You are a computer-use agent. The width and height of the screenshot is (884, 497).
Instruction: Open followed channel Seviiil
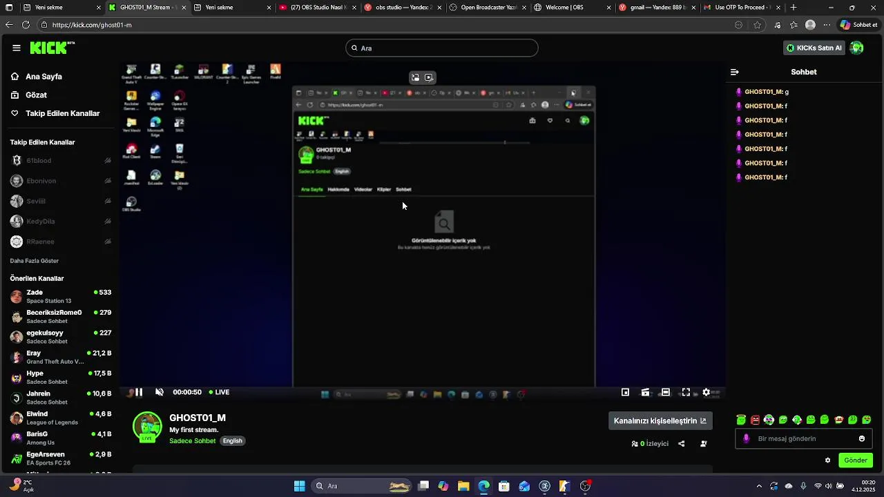(x=61, y=201)
